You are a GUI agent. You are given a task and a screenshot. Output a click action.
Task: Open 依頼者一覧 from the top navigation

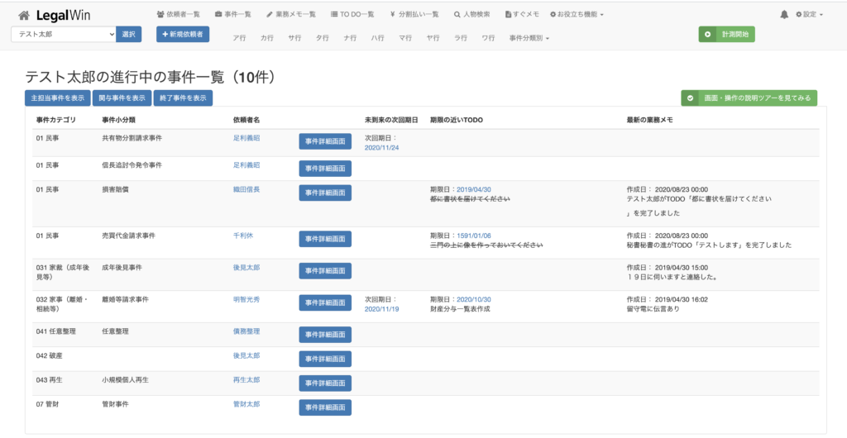pyautogui.click(x=178, y=15)
